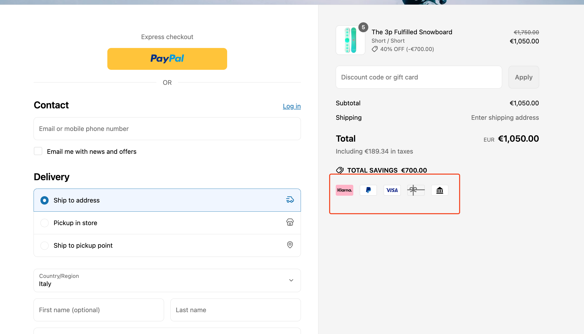Click the Delivery section heading
584x334 pixels.
click(51, 177)
